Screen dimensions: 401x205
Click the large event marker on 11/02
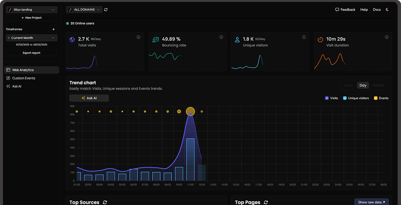pos(190,111)
